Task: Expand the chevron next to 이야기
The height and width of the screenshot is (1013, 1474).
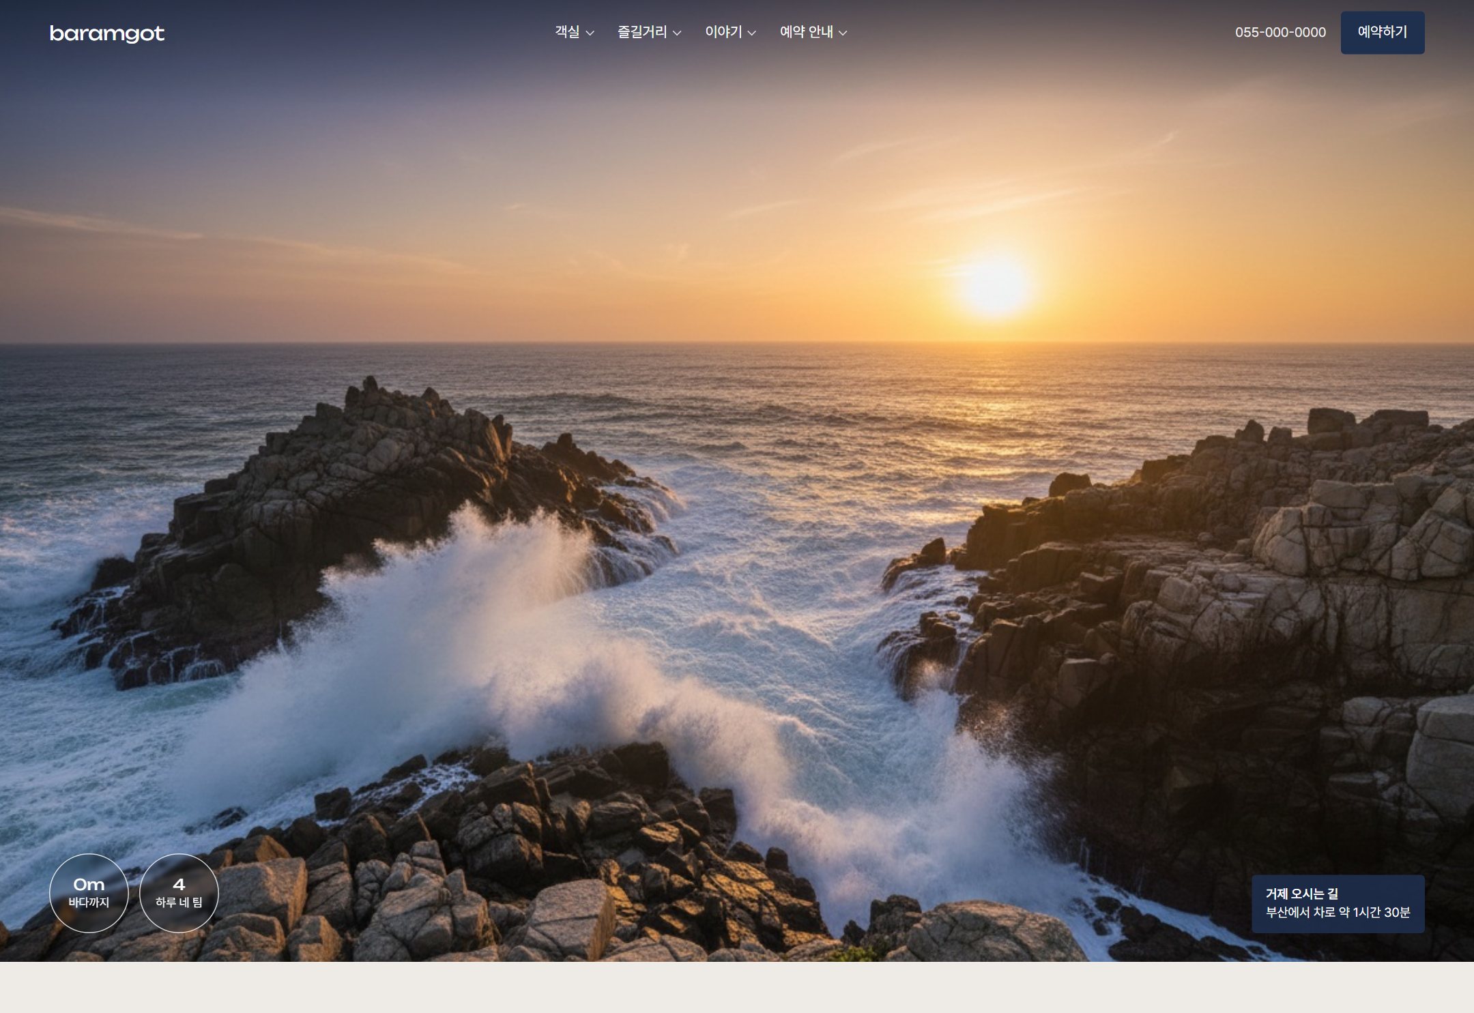Action: (751, 33)
